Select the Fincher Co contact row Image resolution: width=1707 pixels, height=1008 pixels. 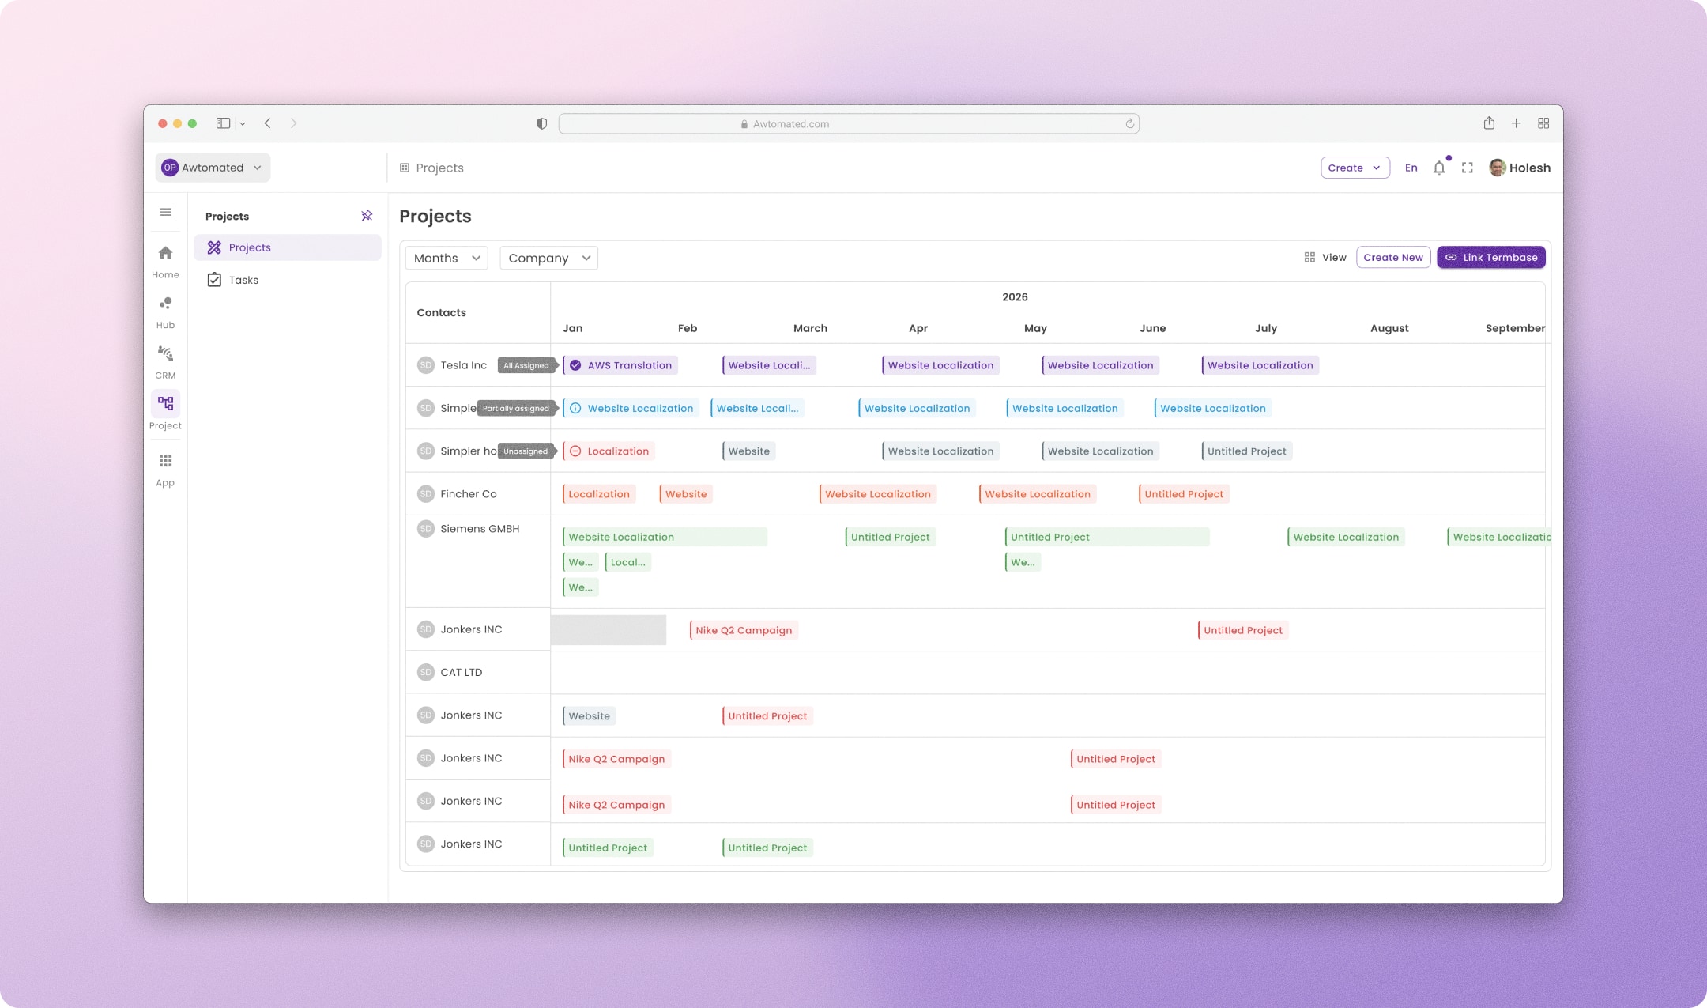point(478,494)
